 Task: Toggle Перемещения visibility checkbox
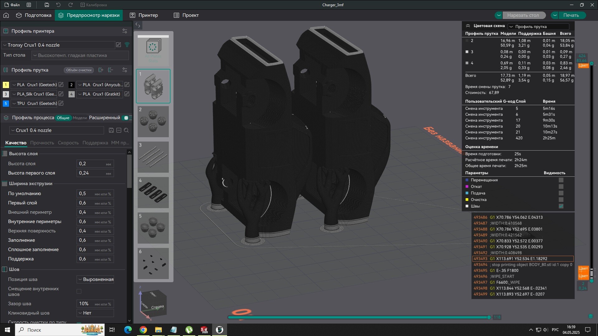[x=561, y=180]
